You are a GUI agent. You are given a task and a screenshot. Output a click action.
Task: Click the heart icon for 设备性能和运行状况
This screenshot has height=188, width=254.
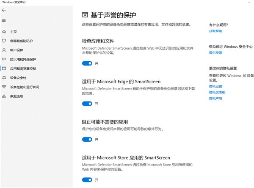(x=4, y=87)
